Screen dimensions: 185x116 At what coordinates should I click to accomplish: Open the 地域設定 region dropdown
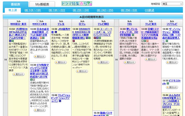pyautogui.click(x=172, y=4)
